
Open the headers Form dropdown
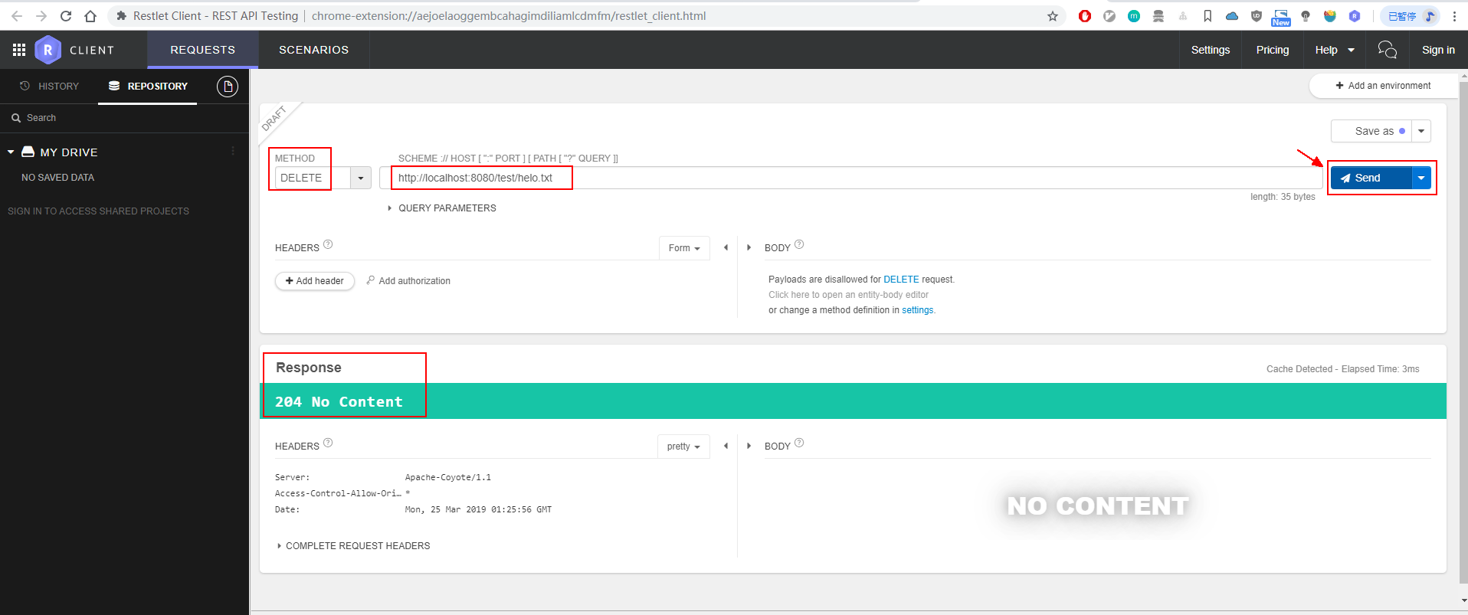coord(684,248)
